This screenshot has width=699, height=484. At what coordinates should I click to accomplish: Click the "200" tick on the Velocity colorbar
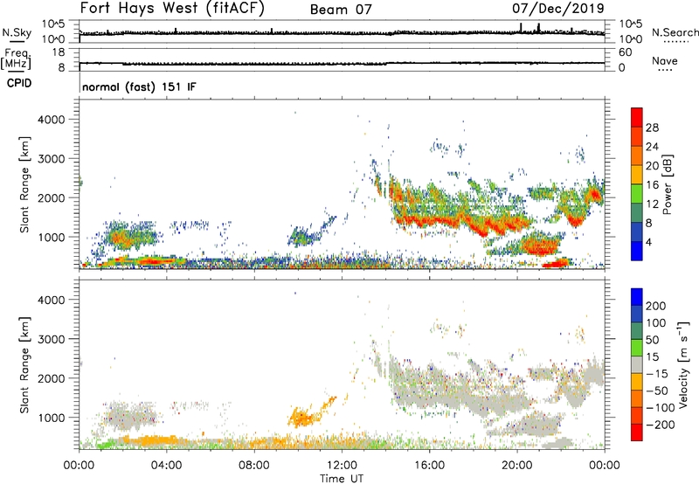pyautogui.click(x=656, y=306)
